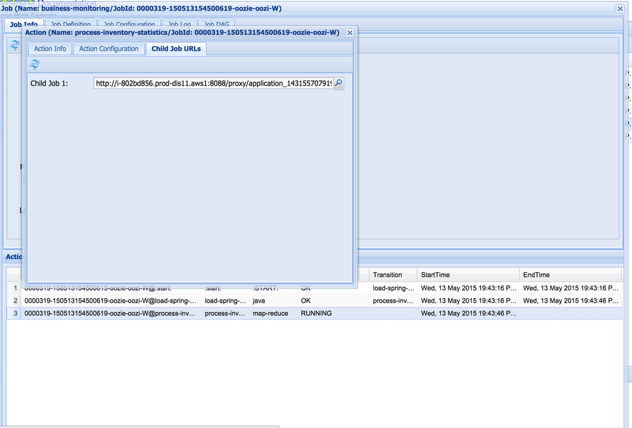Switch to the Action Info tab
This screenshot has width=632, height=428.
tap(49, 48)
